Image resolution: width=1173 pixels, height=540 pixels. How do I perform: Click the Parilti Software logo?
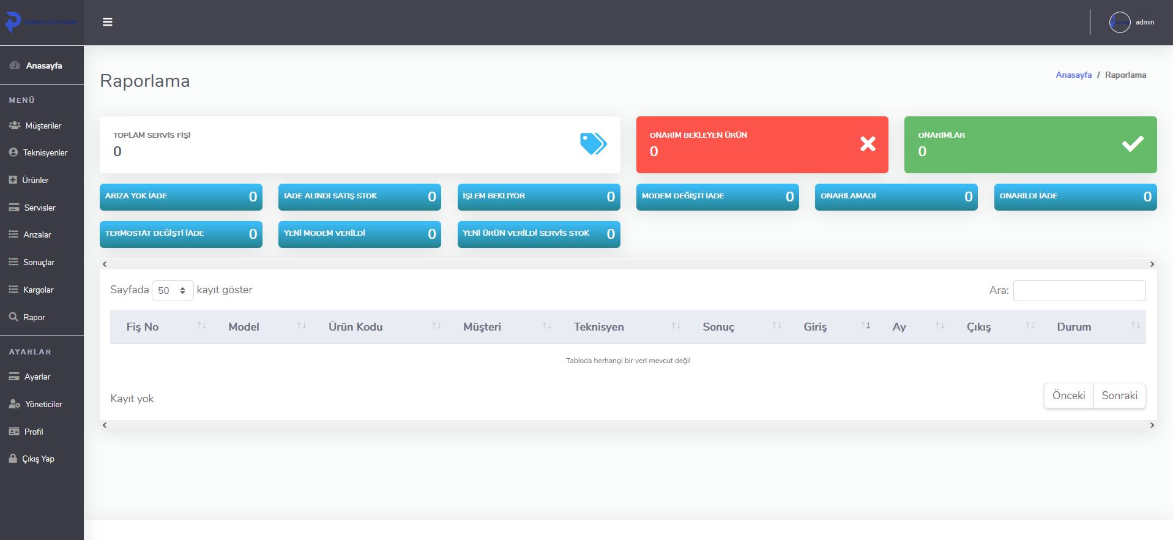[41, 23]
